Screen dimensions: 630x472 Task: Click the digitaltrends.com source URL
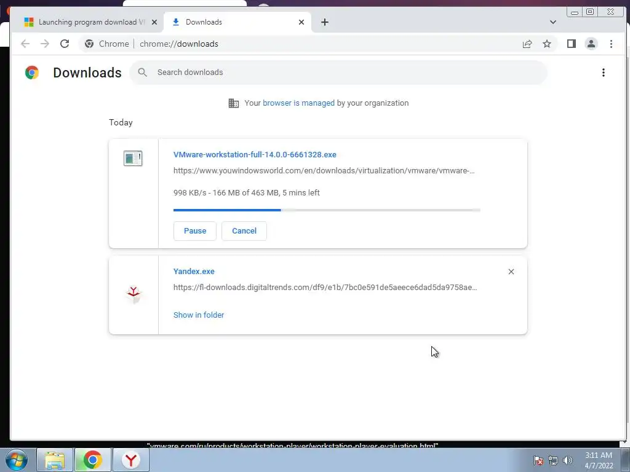point(325,288)
